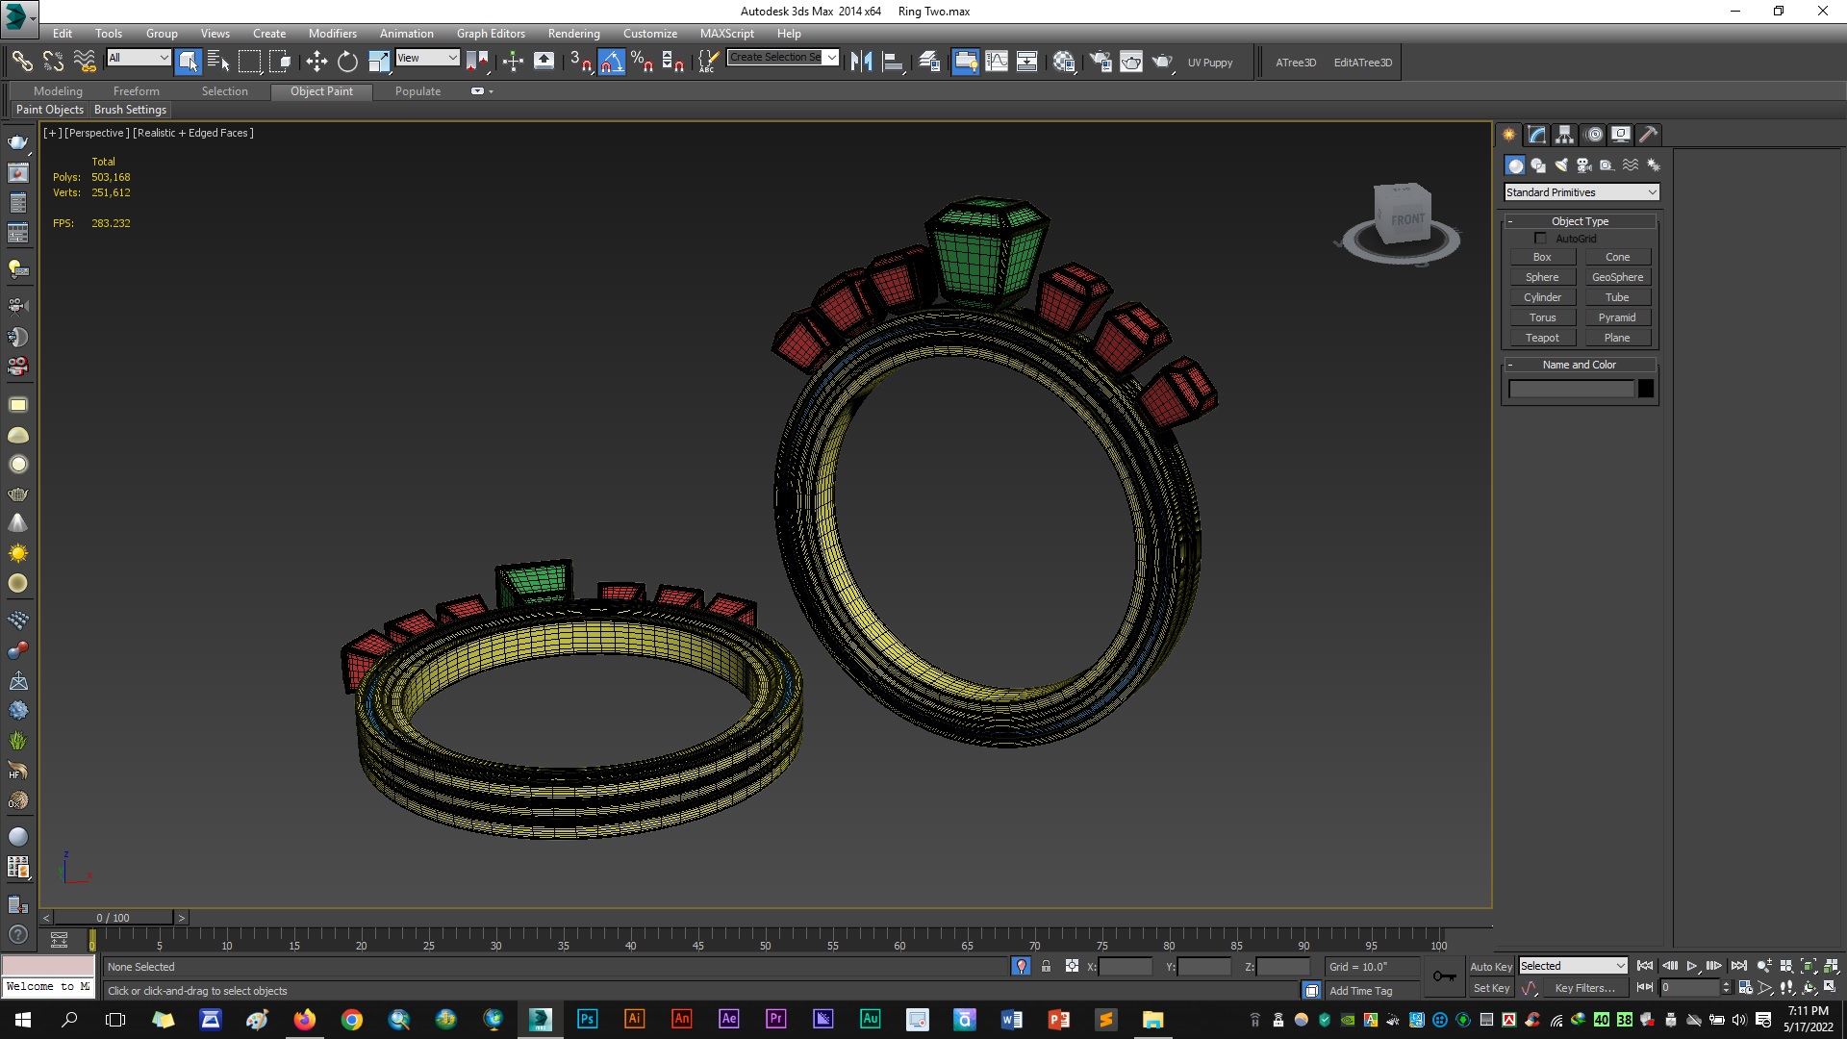Image resolution: width=1847 pixels, height=1039 pixels.
Task: Click the Teapot primitive button
Action: [1541, 338]
